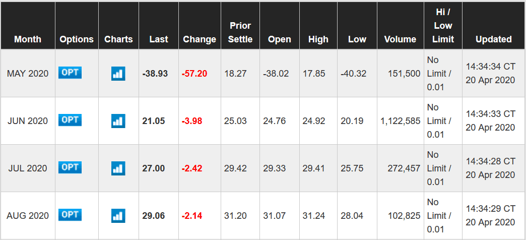Screen dimensions: 526x240
Task: Select the Change column header
Action: click(x=200, y=39)
